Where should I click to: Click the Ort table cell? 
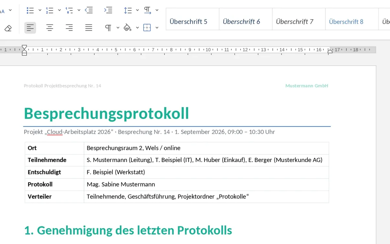pyautogui.click(x=55, y=148)
